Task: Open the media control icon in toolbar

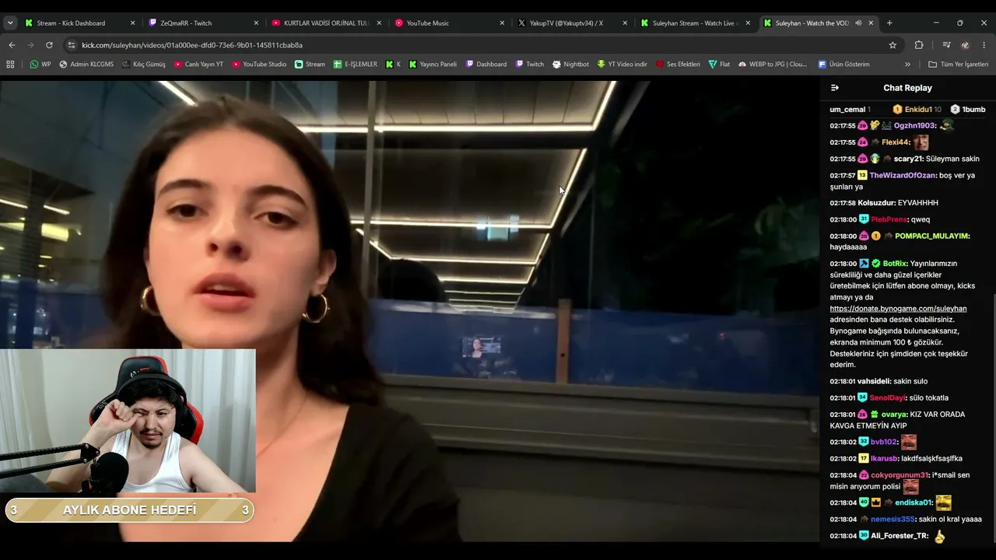Action: (x=946, y=45)
